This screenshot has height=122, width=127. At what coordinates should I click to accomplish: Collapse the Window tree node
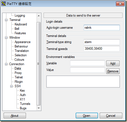pyautogui.click(x=6, y=38)
